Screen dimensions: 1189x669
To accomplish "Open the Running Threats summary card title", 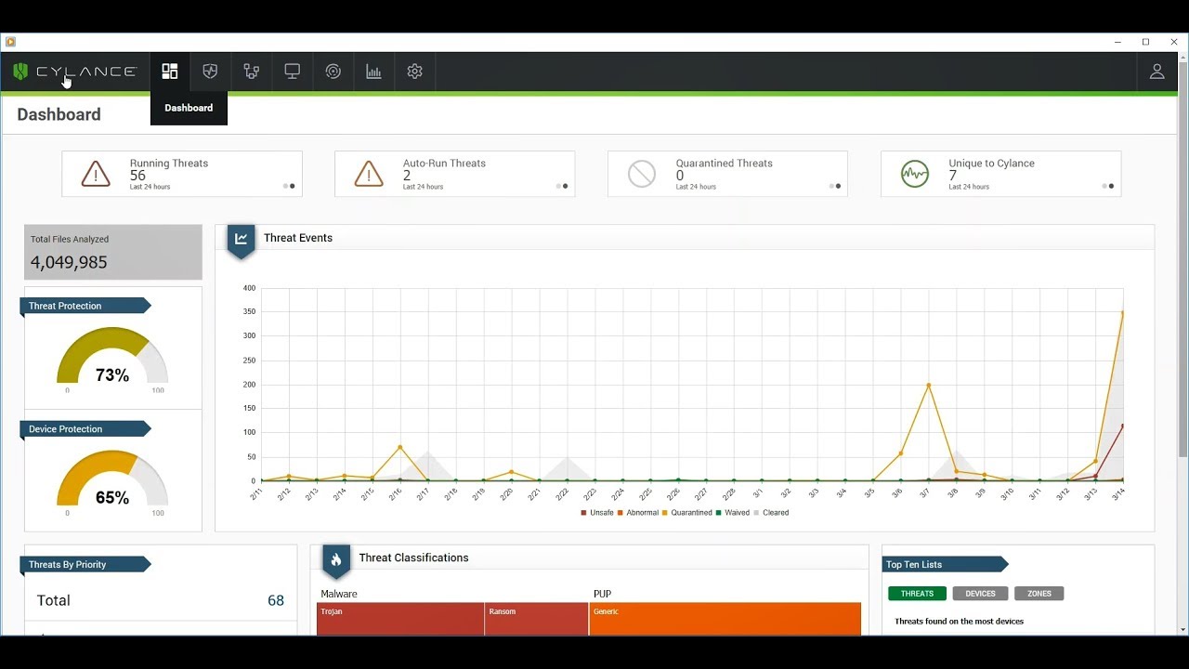I will click(x=169, y=164).
